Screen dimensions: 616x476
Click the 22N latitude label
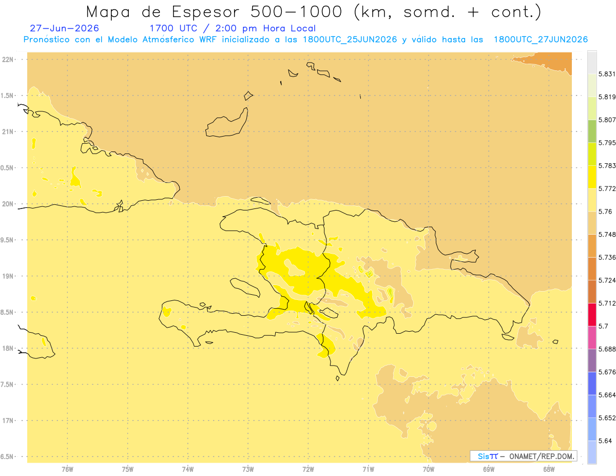coord(8,60)
